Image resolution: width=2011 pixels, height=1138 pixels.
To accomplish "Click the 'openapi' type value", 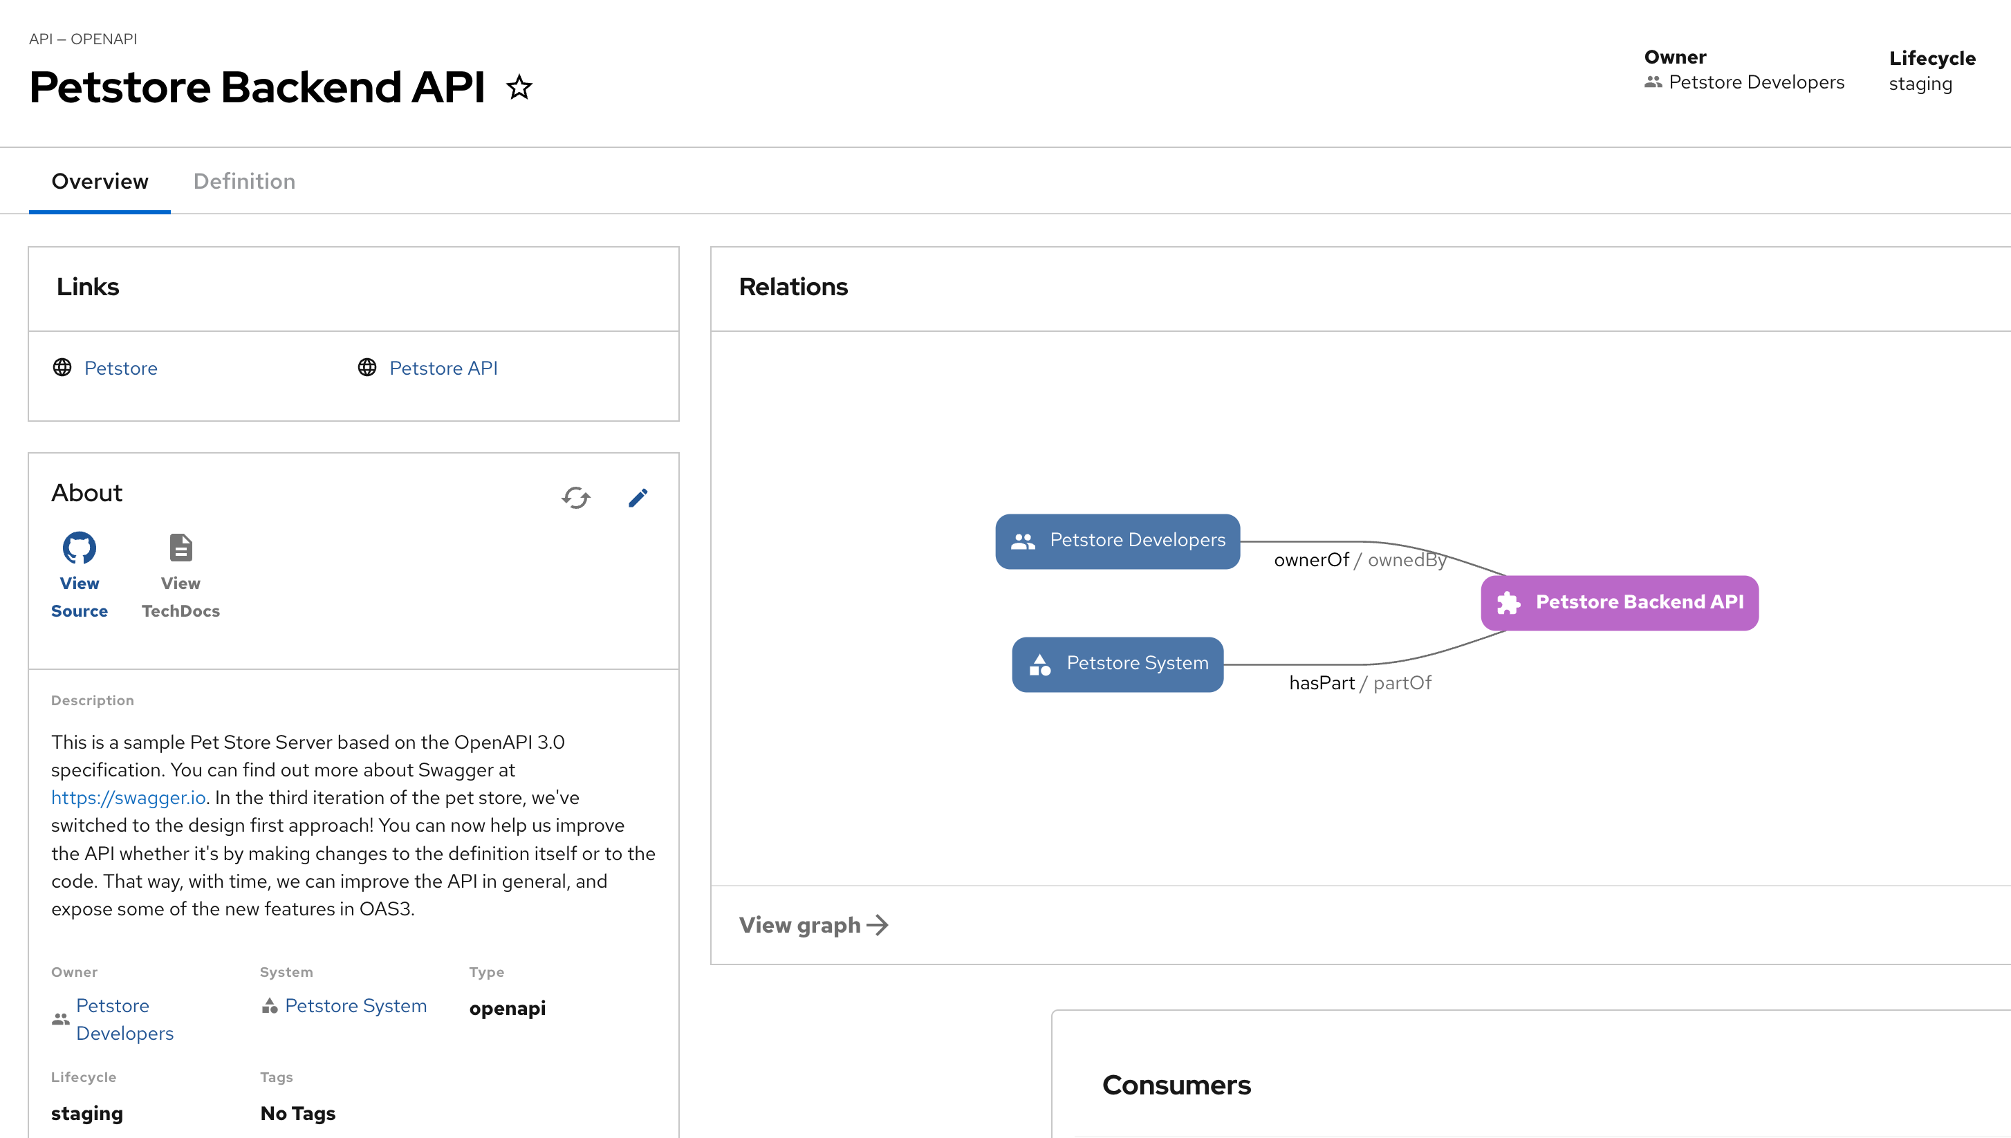I will (507, 1008).
